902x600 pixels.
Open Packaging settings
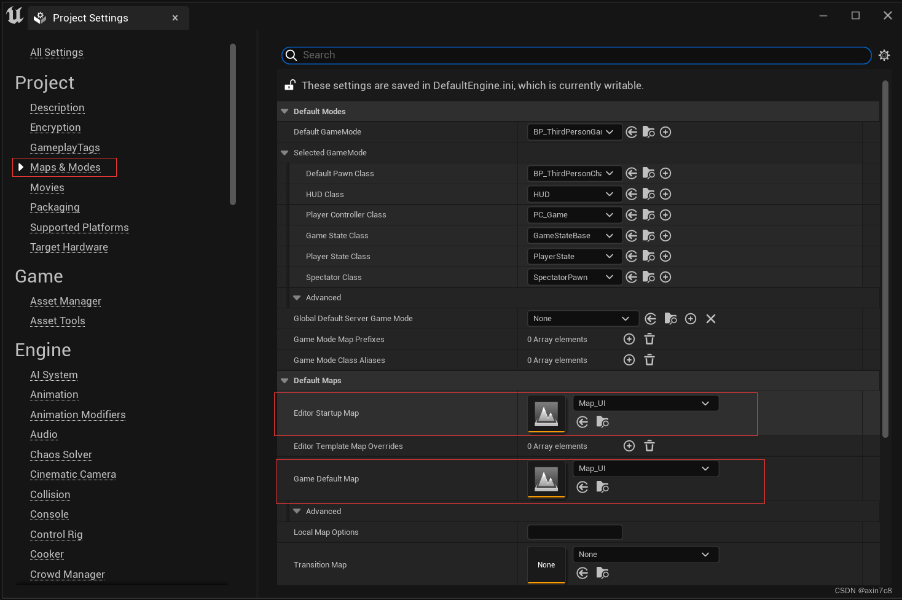(x=55, y=207)
